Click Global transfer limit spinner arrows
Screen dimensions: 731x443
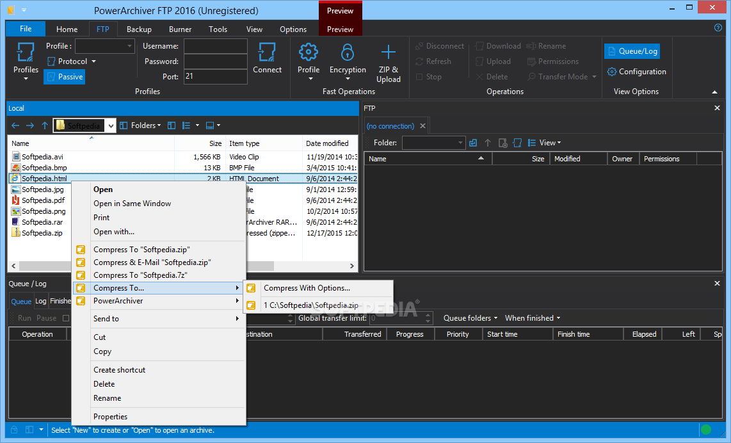(428, 318)
